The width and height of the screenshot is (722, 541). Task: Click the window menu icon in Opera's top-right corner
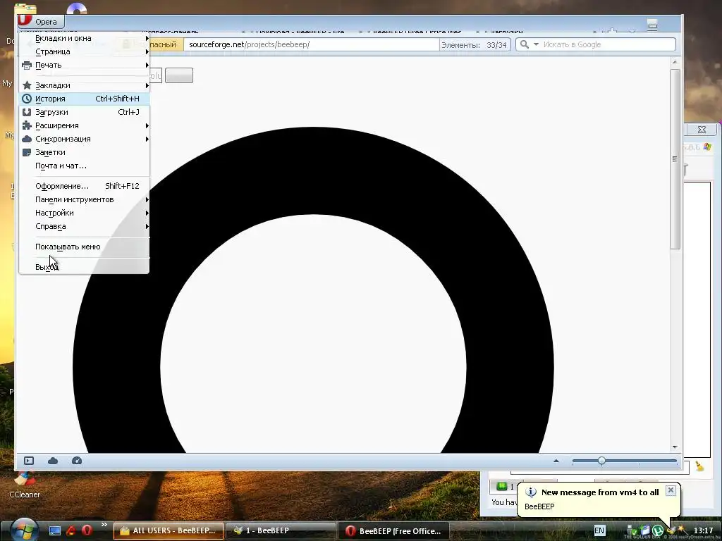coord(652,24)
